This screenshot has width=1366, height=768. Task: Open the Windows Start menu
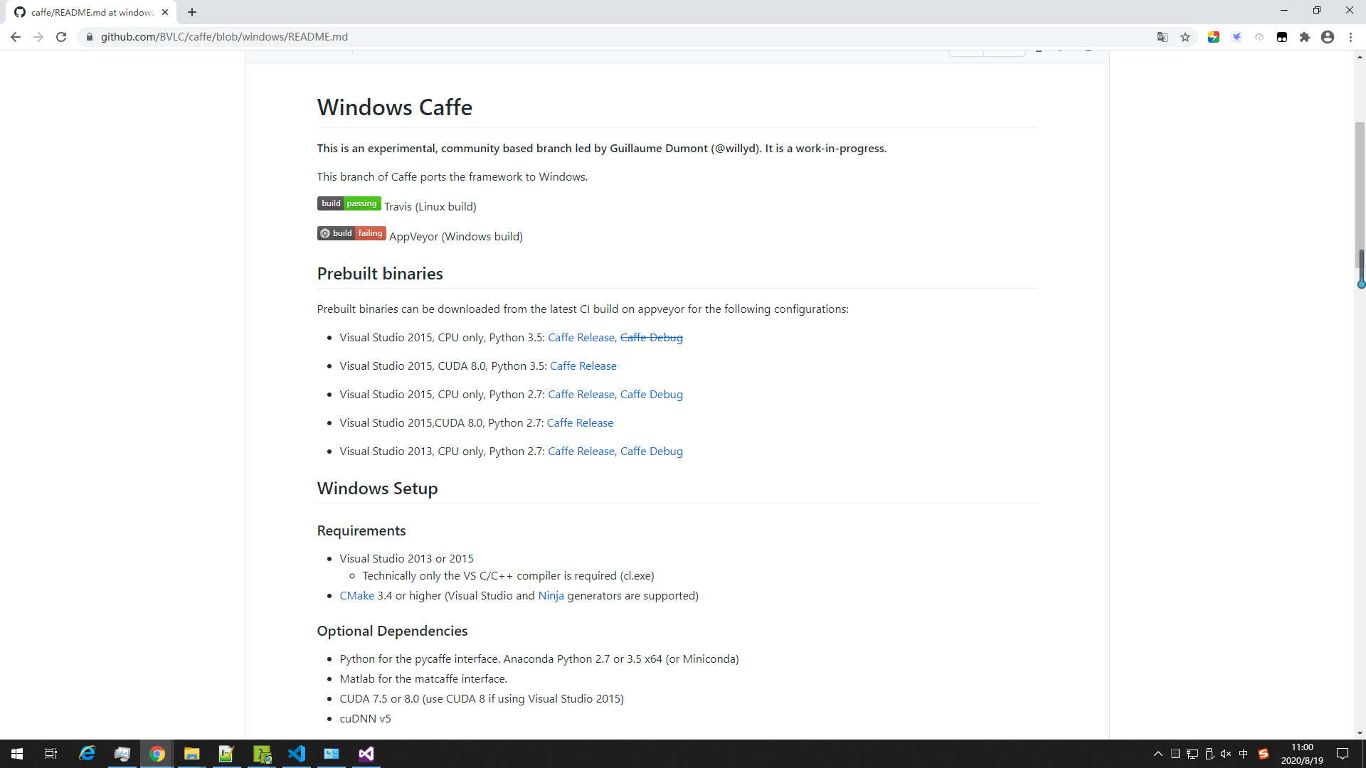(x=17, y=754)
